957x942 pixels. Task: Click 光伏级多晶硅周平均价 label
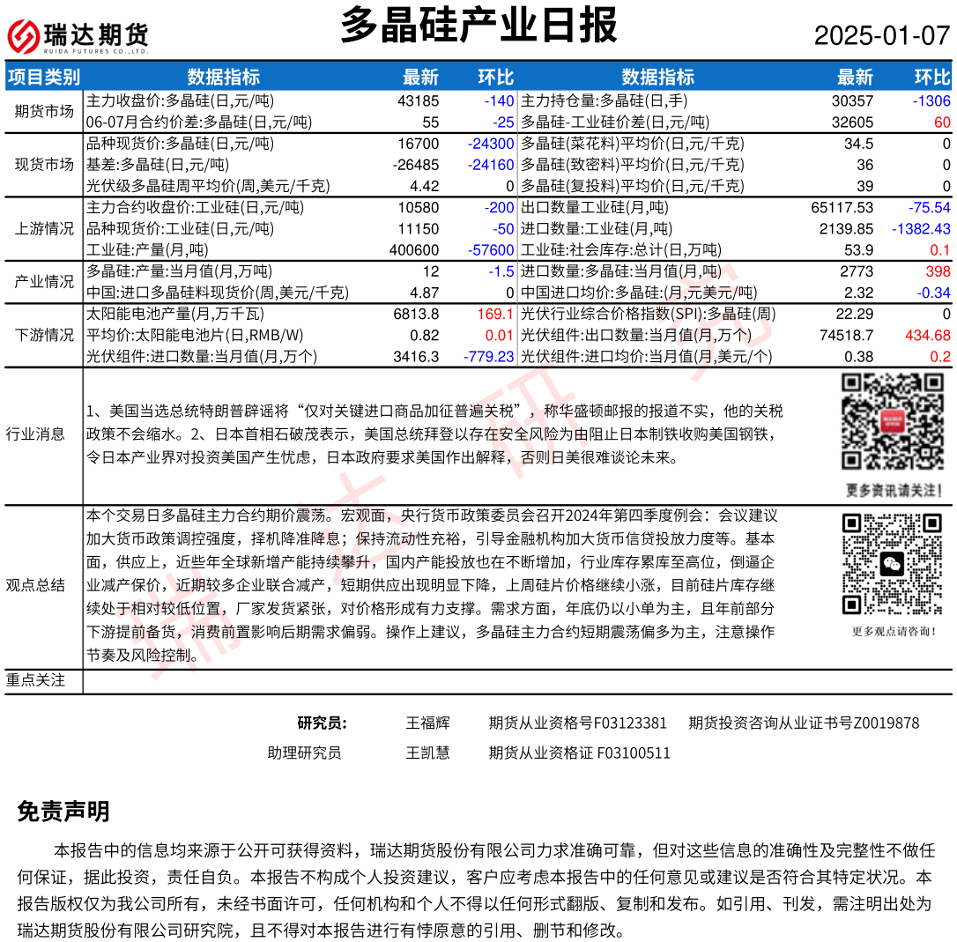click(x=208, y=186)
